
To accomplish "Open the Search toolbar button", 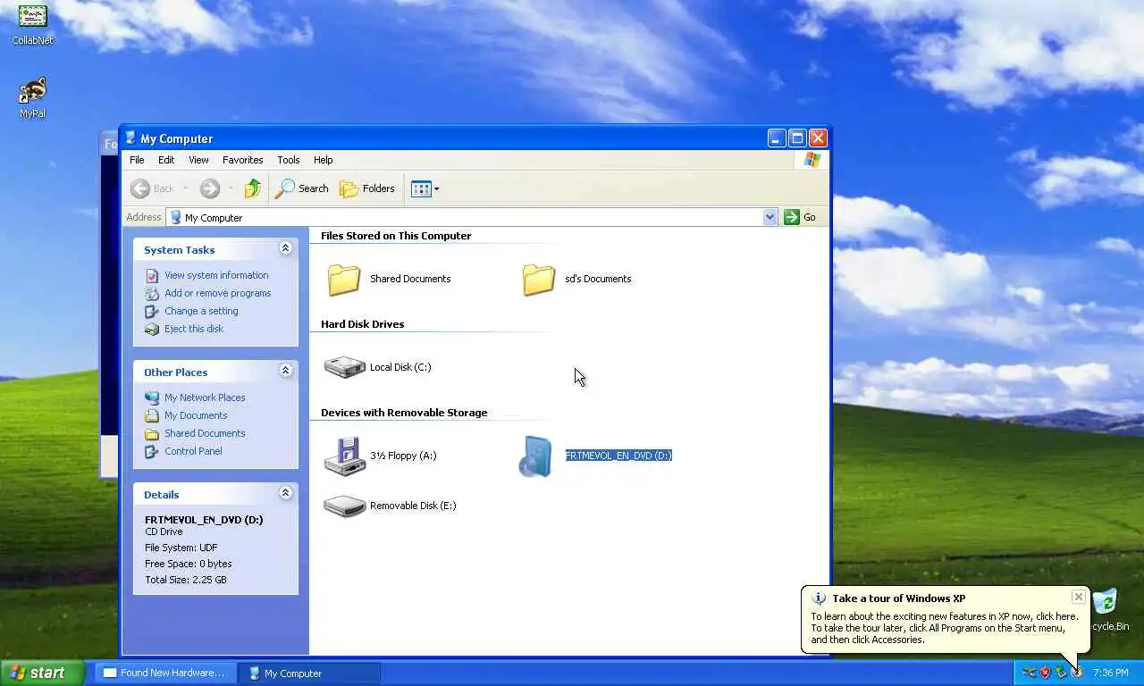I will point(302,188).
